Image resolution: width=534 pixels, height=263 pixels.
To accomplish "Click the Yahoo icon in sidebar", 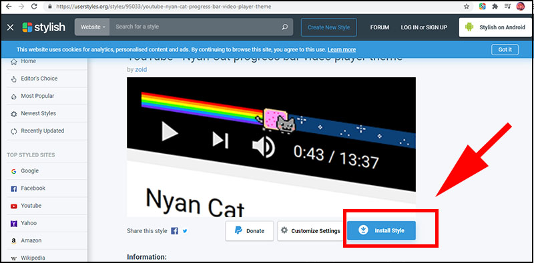I will click(x=13, y=223).
